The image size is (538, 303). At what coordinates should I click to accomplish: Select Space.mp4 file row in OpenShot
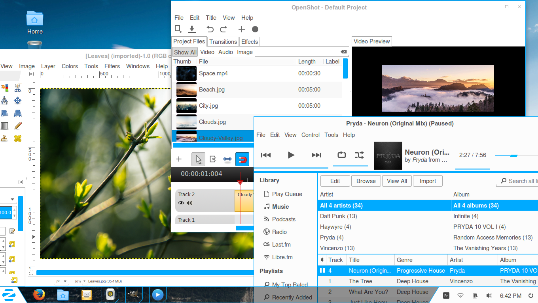pyautogui.click(x=257, y=73)
